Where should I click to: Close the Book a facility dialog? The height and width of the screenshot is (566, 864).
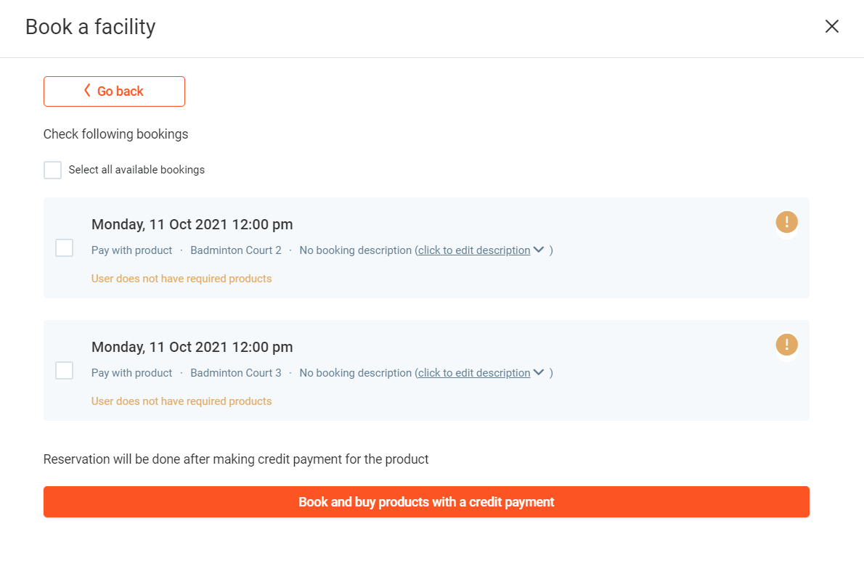tap(832, 27)
